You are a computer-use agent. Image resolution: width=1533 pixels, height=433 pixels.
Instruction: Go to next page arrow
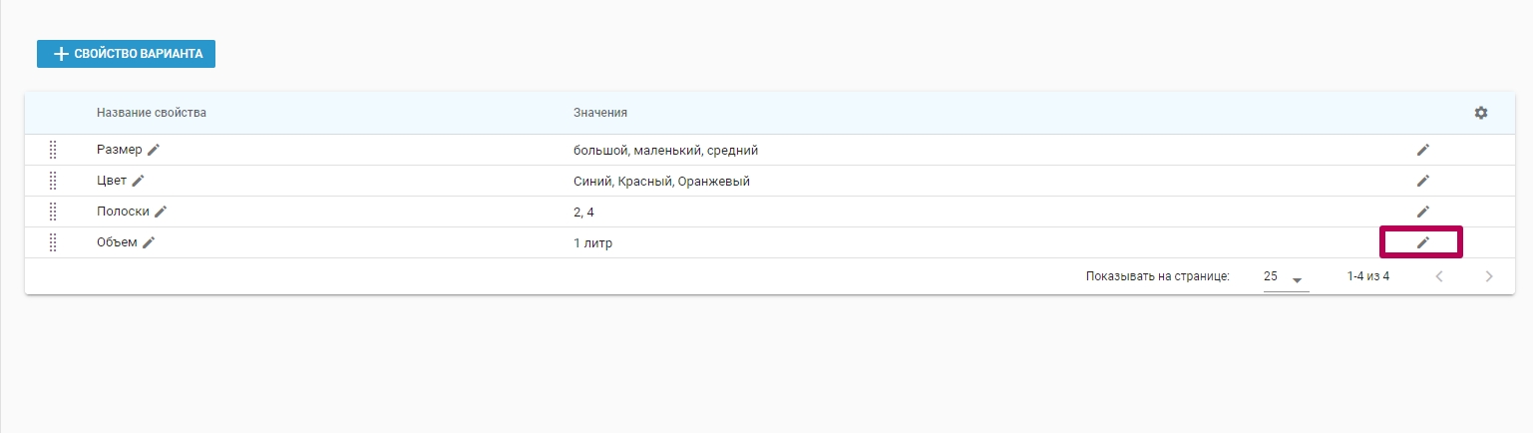(1489, 276)
